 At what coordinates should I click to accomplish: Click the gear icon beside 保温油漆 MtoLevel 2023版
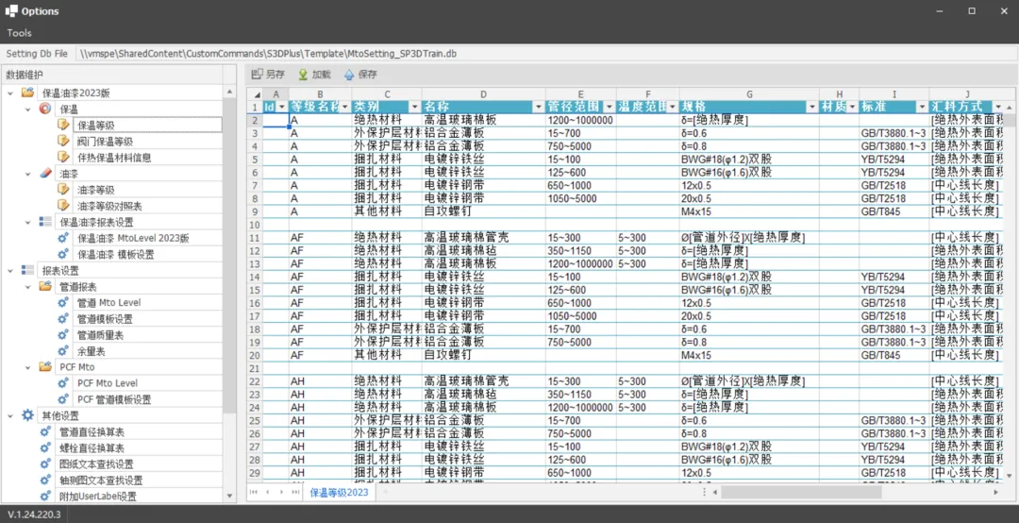(63, 238)
